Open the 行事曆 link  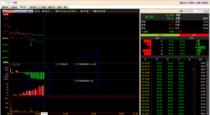[x=198, y=3]
